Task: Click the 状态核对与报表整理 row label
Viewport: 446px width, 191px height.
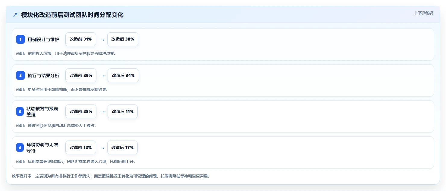Action: coord(42,111)
